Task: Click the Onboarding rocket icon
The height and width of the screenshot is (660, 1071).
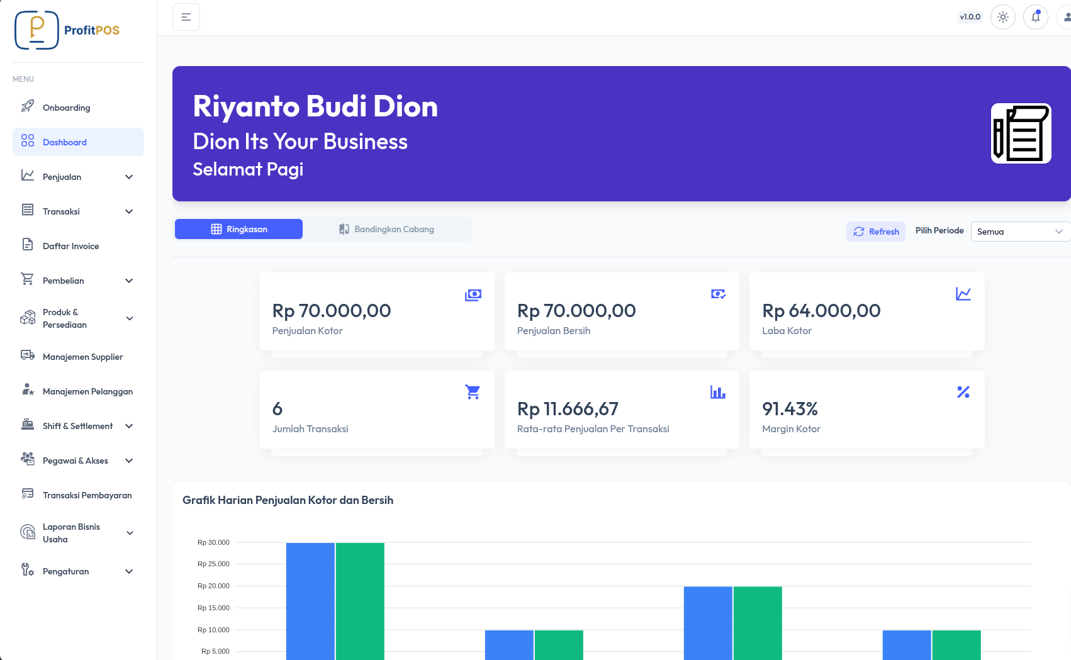Action: point(28,106)
